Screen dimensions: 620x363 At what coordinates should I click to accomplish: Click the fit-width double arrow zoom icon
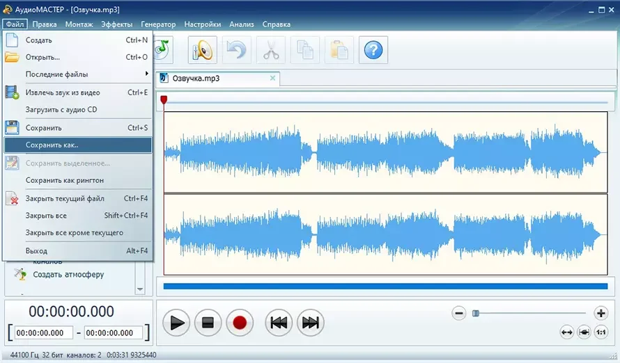(x=566, y=332)
